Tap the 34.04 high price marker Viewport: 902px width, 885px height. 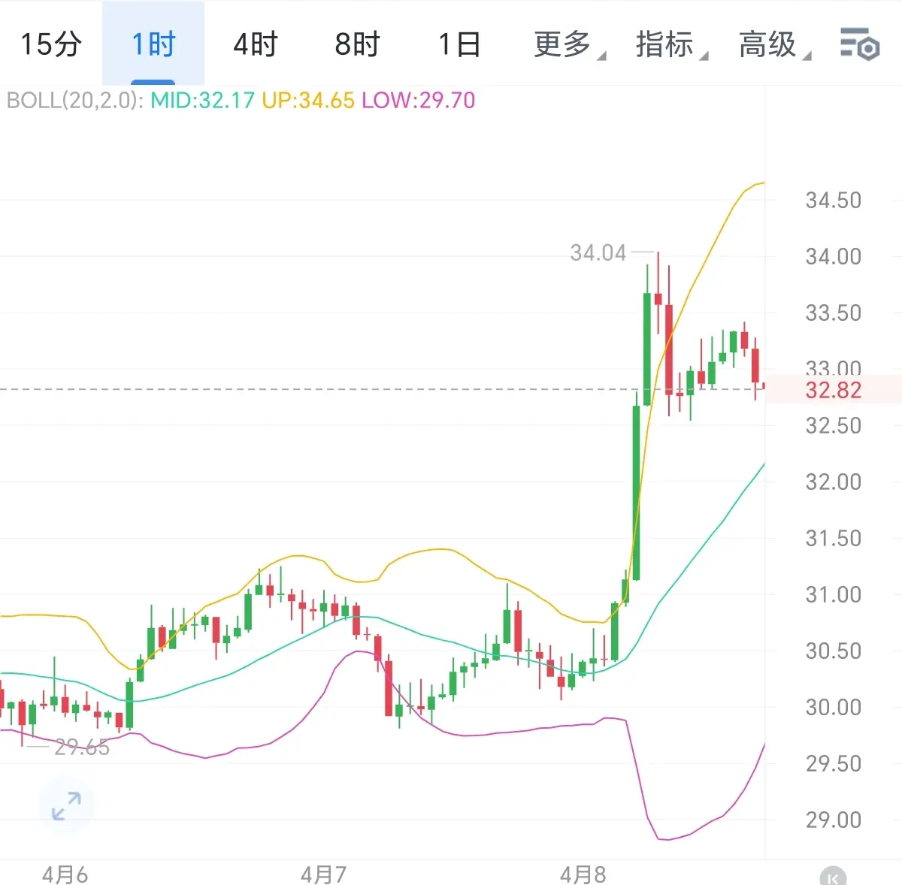pyautogui.click(x=598, y=253)
